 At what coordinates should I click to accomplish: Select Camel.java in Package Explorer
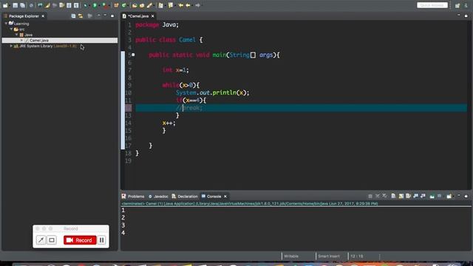click(60, 40)
